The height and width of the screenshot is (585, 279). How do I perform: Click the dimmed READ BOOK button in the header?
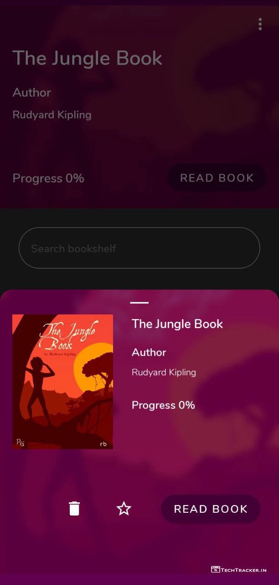point(217,178)
